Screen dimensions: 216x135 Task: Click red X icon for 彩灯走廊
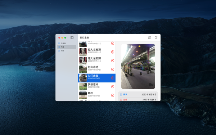[113, 78]
